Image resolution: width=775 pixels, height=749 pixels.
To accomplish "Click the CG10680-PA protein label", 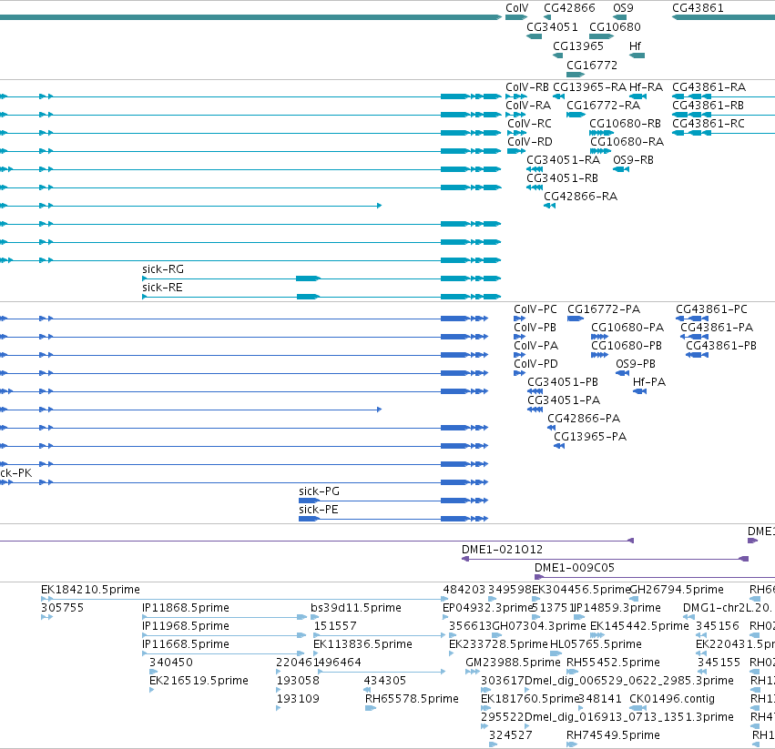I will 627,328.
